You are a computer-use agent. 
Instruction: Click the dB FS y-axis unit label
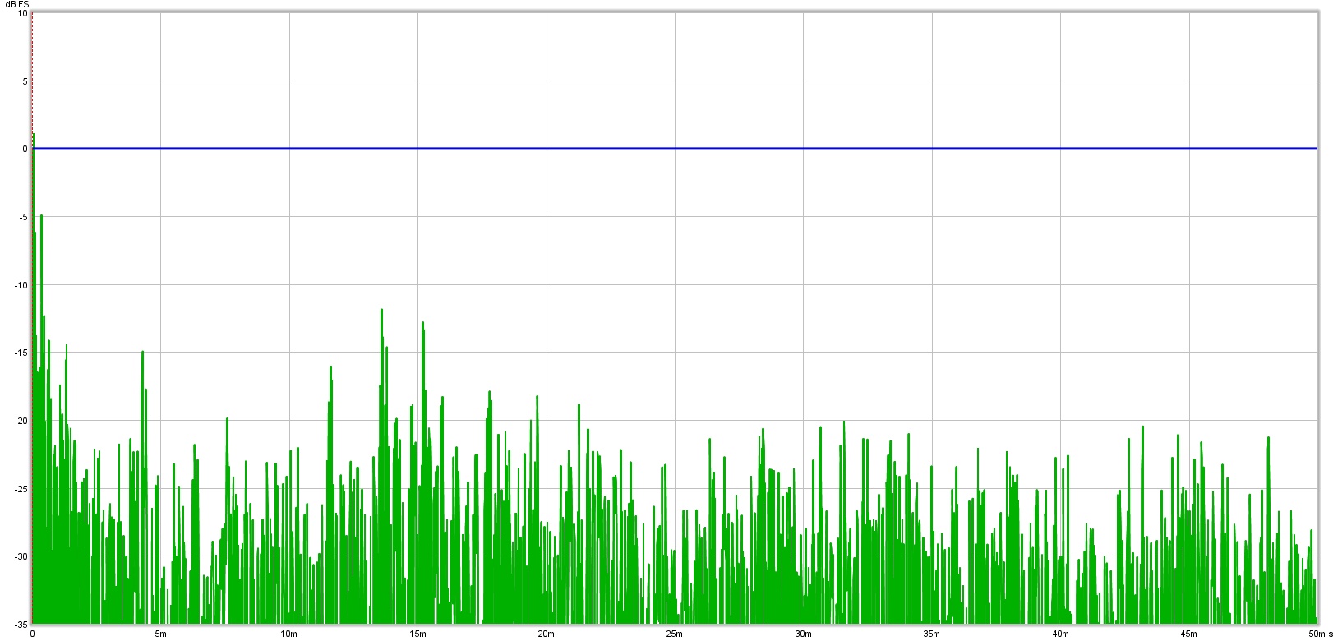(16, 4)
